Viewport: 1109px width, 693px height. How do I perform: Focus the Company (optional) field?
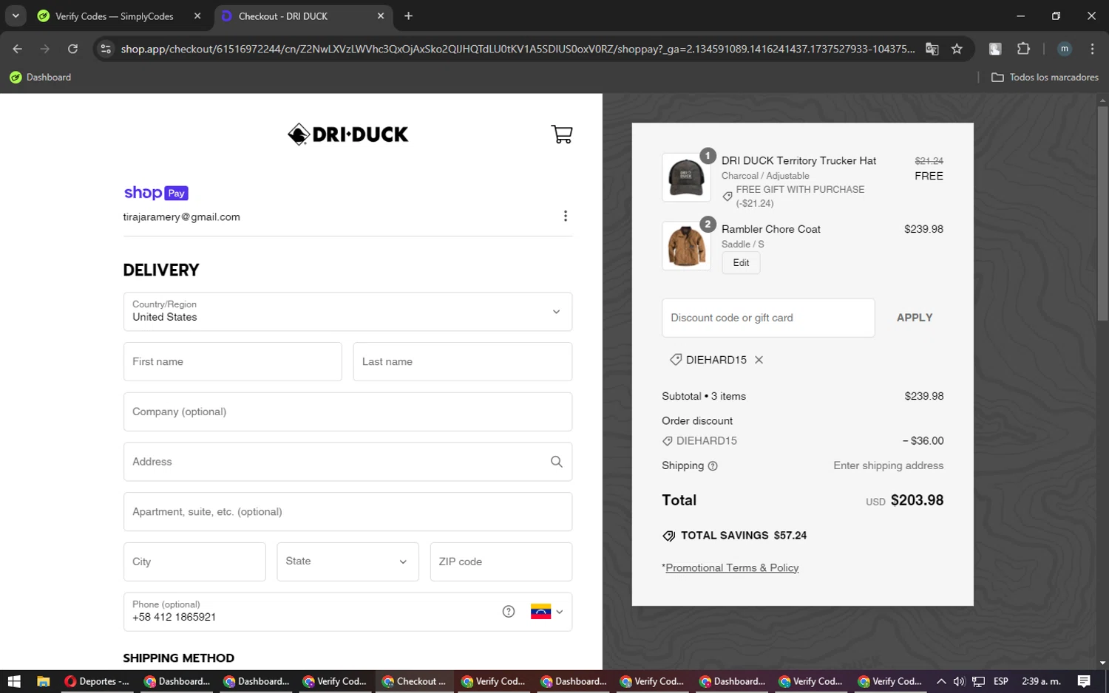347,412
